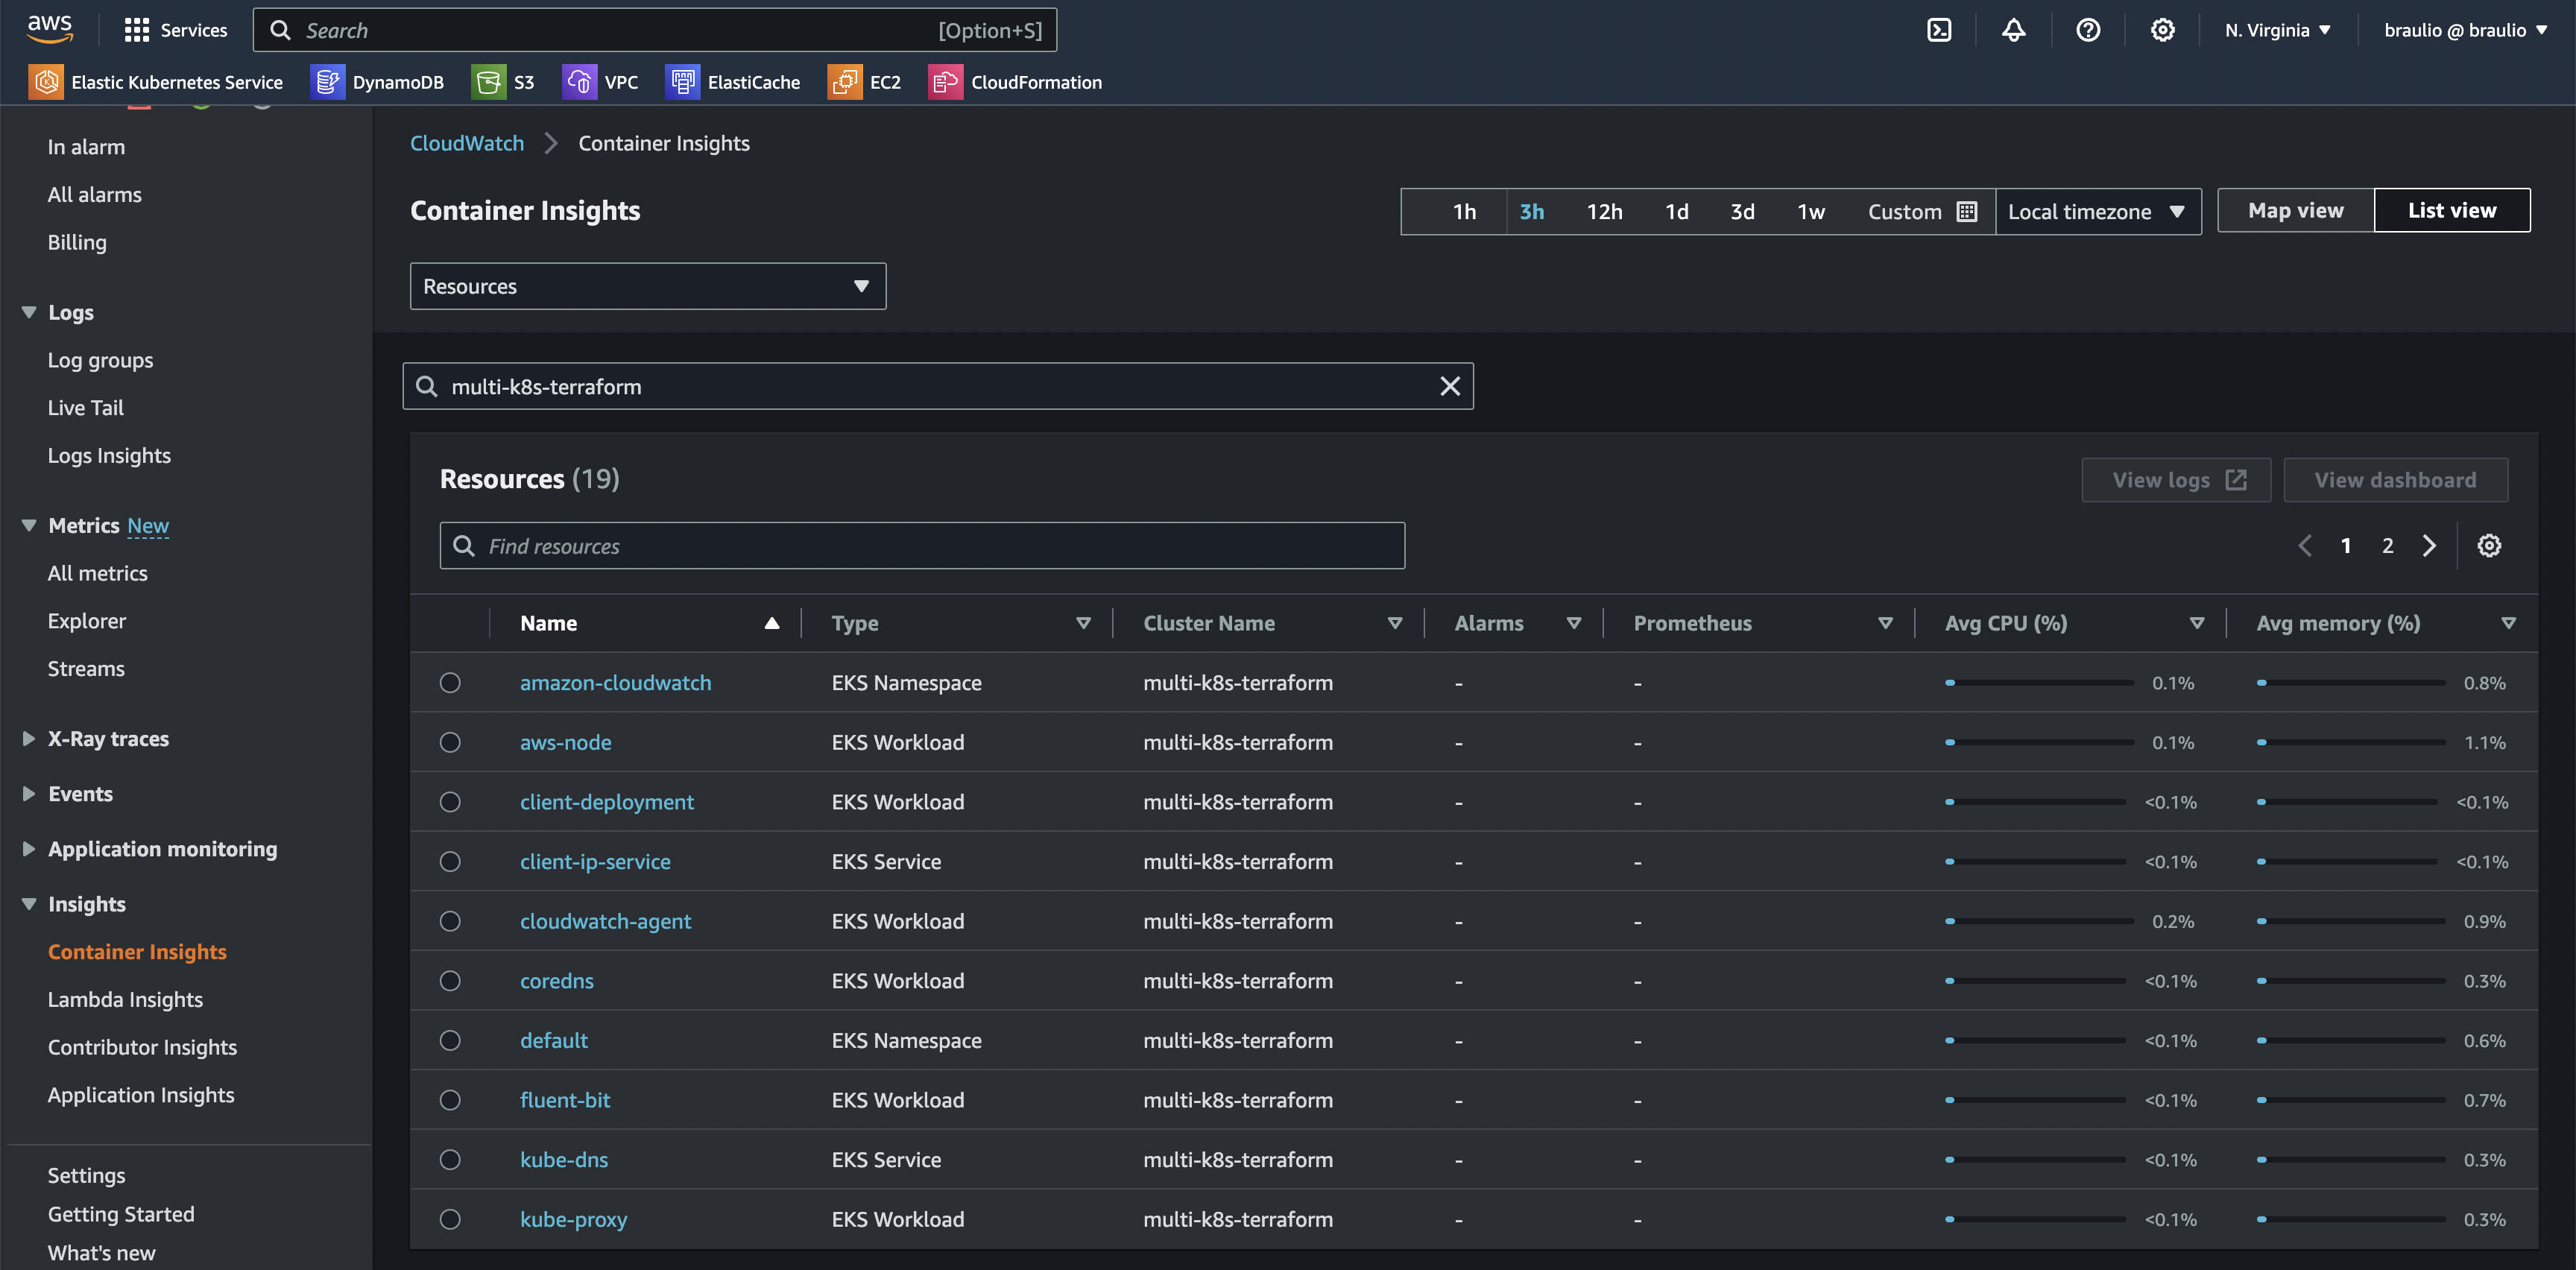Image resolution: width=2576 pixels, height=1270 pixels.
Task: Clear the multi-k8s-terraform search filter
Action: click(x=1449, y=386)
